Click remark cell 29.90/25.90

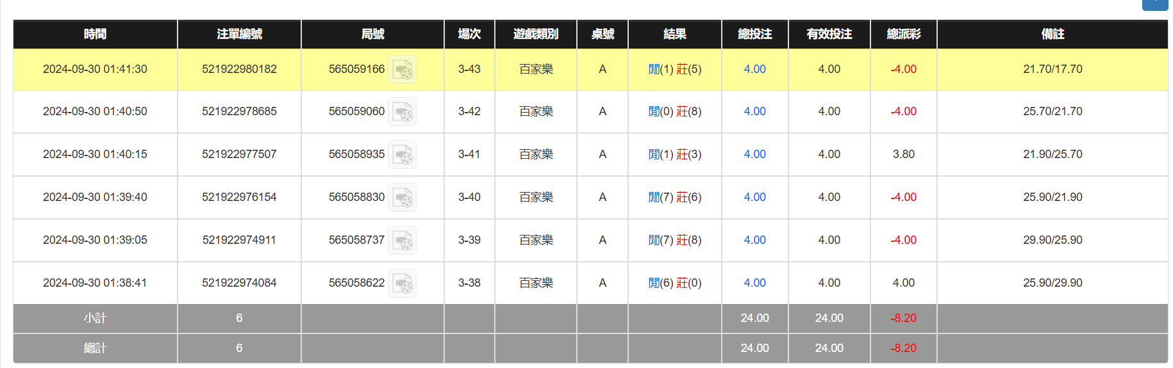tap(1052, 240)
